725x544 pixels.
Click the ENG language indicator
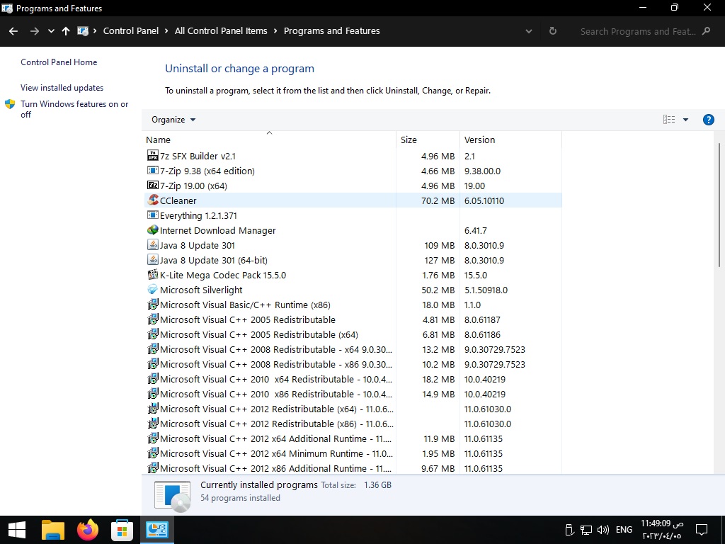click(624, 530)
